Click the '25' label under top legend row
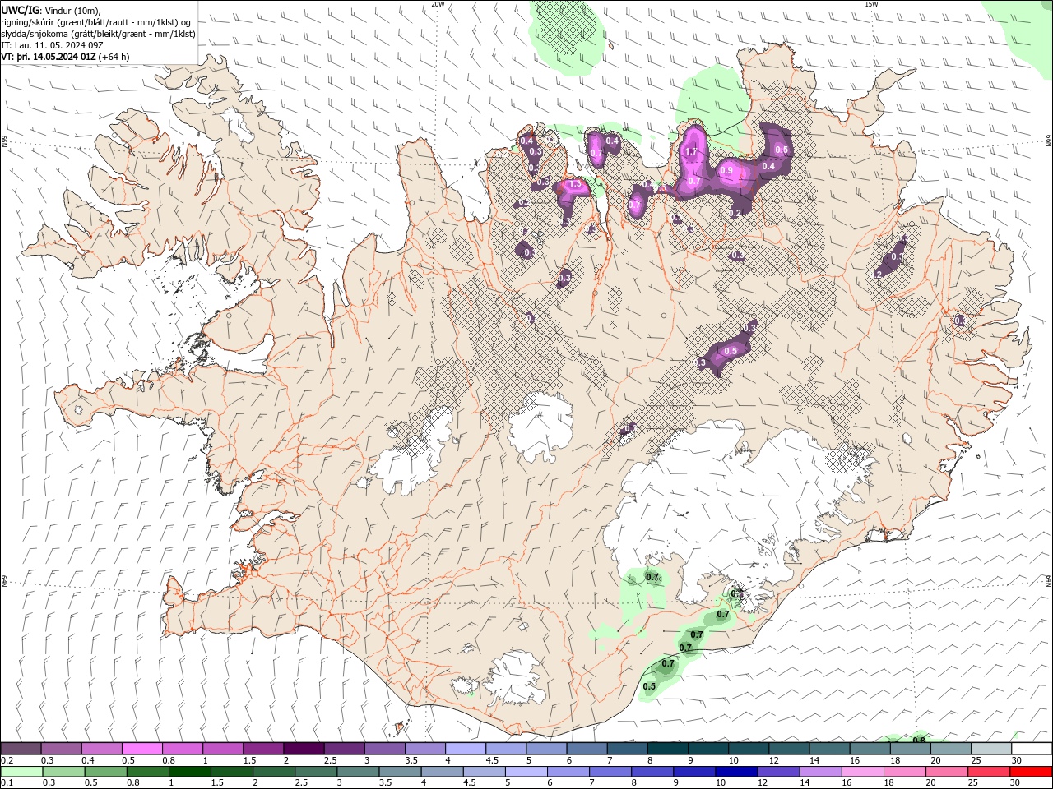The width and height of the screenshot is (1053, 789). (976, 760)
